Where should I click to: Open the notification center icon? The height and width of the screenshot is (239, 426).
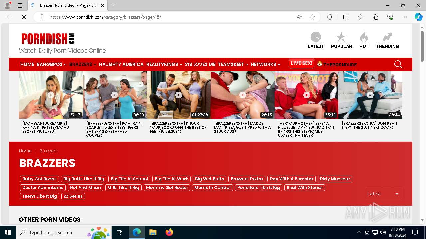415,232
